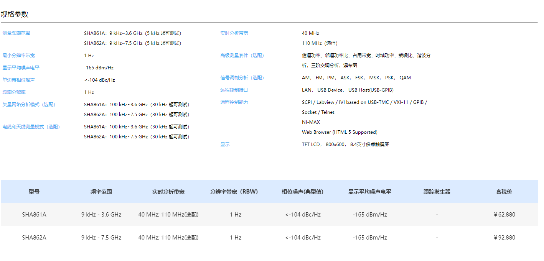The image size is (544, 261).
Task: Click the 信道功率、邻道功率比 description line
Action: [x=366, y=56]
